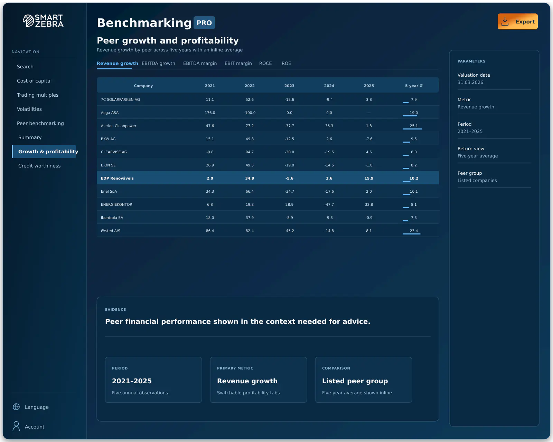Screen dimensions: 553x442
Task: Click the globe icon beside Language
Action: pyautogui.click(x=16, y=407)
